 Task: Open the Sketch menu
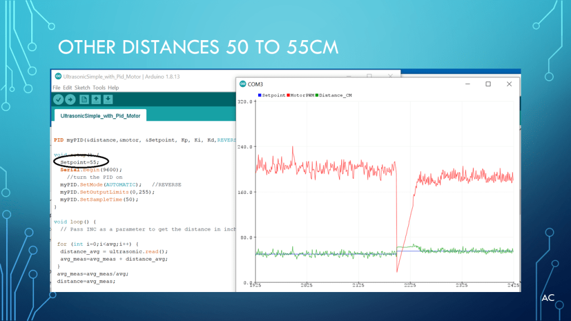[82, 87]
